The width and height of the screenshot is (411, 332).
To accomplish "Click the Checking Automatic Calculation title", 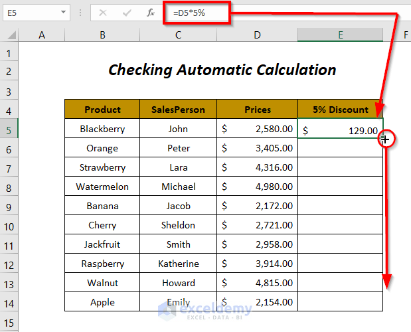I will [222, 70].
